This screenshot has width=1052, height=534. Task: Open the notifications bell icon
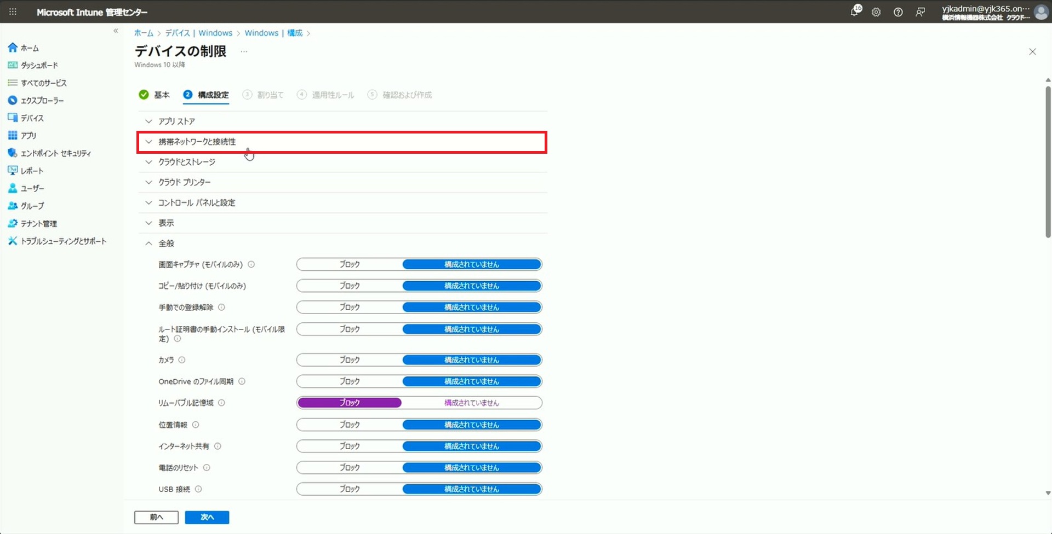click(854, 12)
